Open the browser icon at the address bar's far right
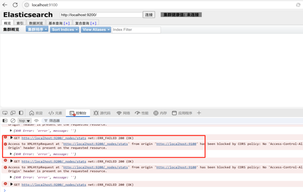Screen dimensions: 303x192 pos(298,5)
